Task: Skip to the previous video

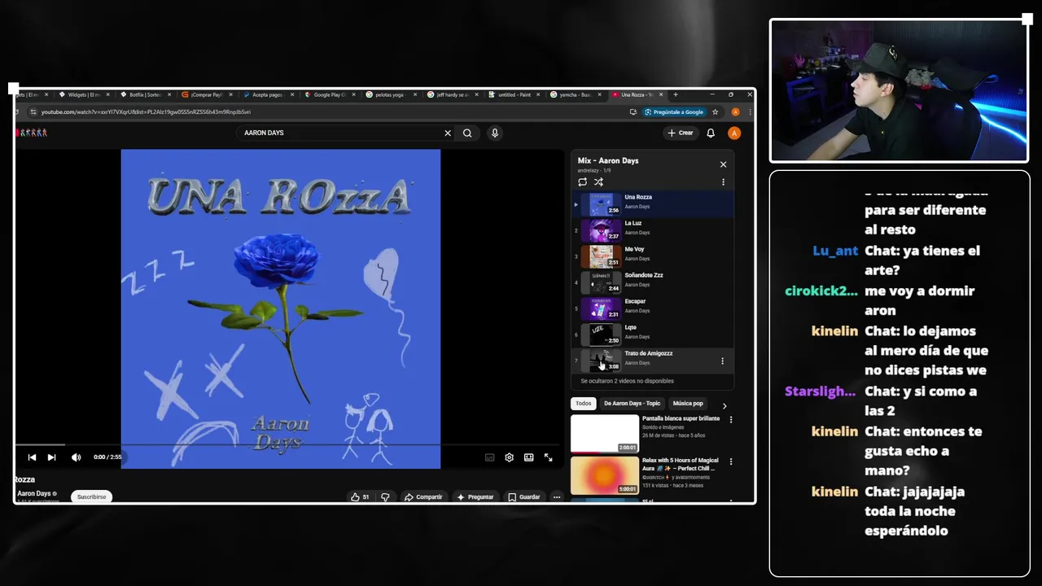Action: 32,457
